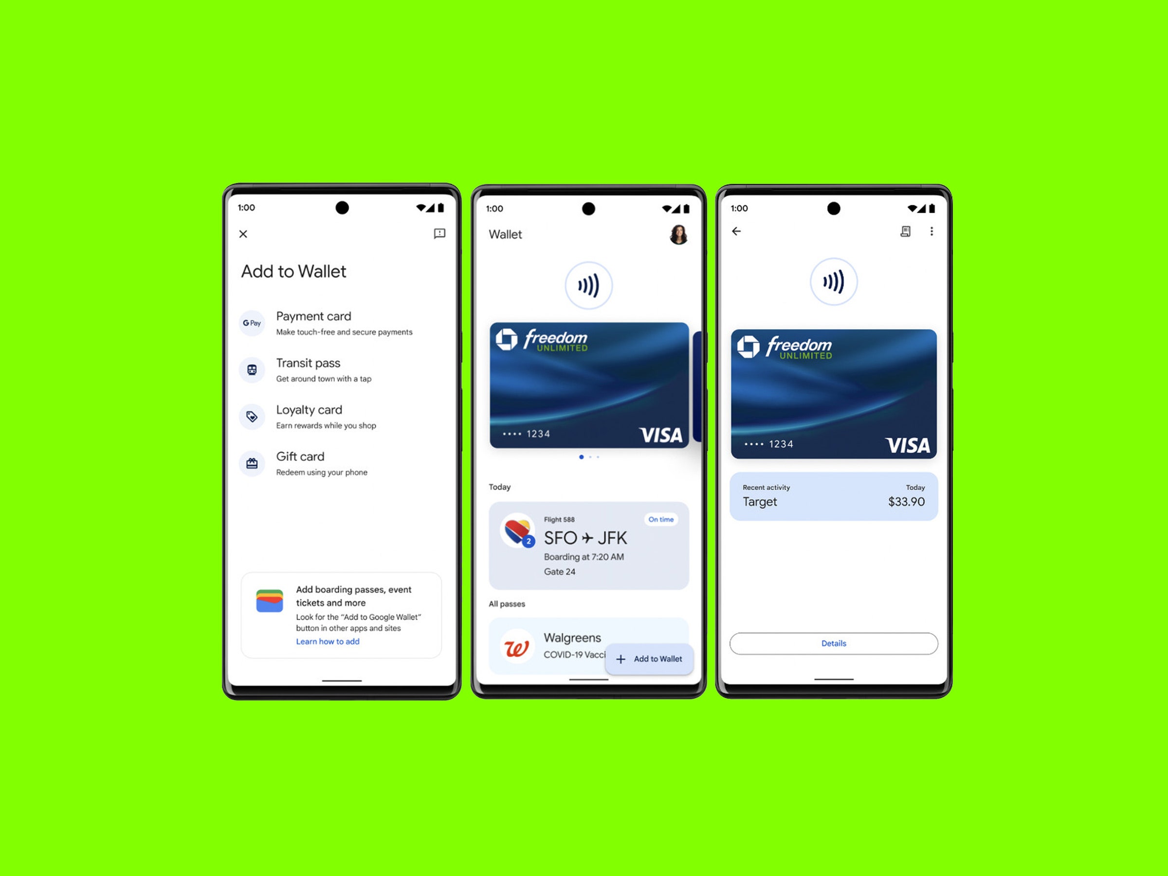The image size is (1168, 876).
Task: Tap the card reader/scan icon top right
Action: click(x=906, y=232)
